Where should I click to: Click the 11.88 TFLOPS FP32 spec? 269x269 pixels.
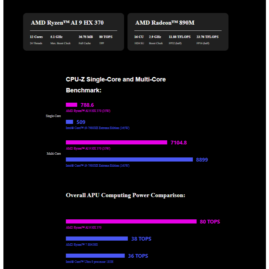pos(179,37)
